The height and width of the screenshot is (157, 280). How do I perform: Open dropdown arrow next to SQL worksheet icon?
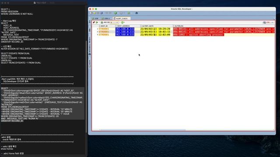[x=132, y=13]
